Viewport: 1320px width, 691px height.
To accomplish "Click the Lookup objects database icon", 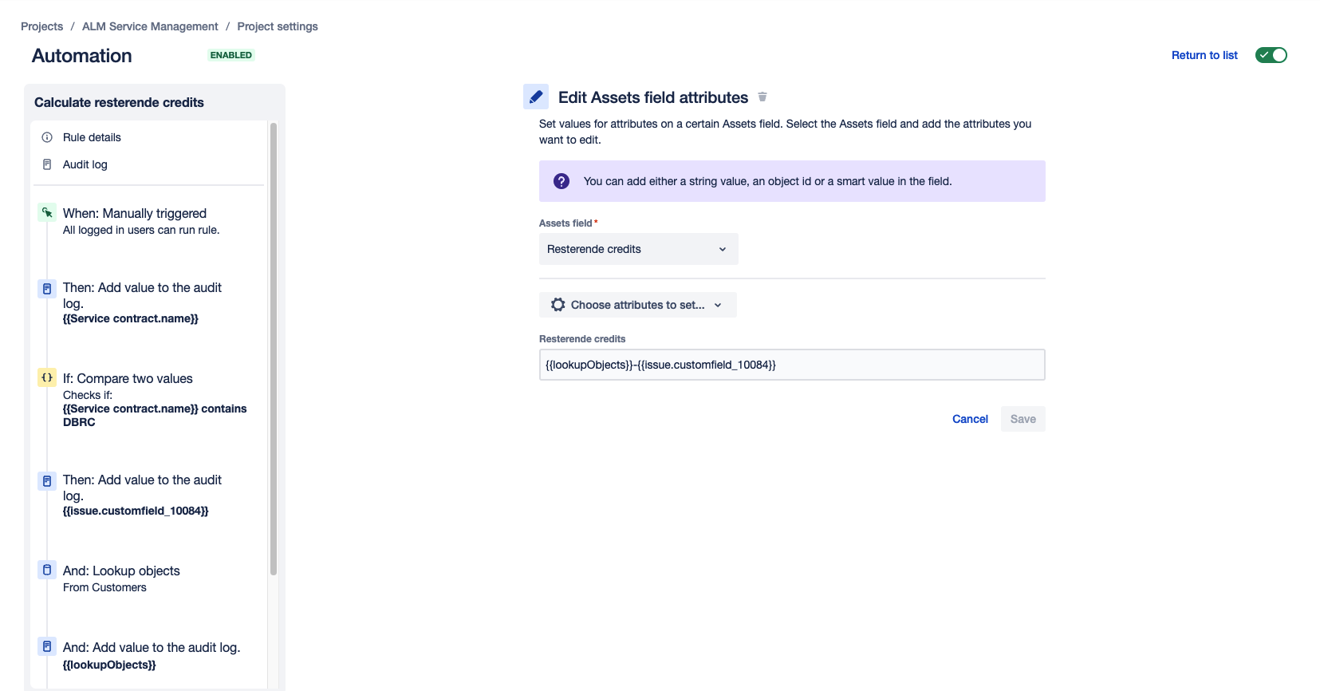I will point(47,571).
